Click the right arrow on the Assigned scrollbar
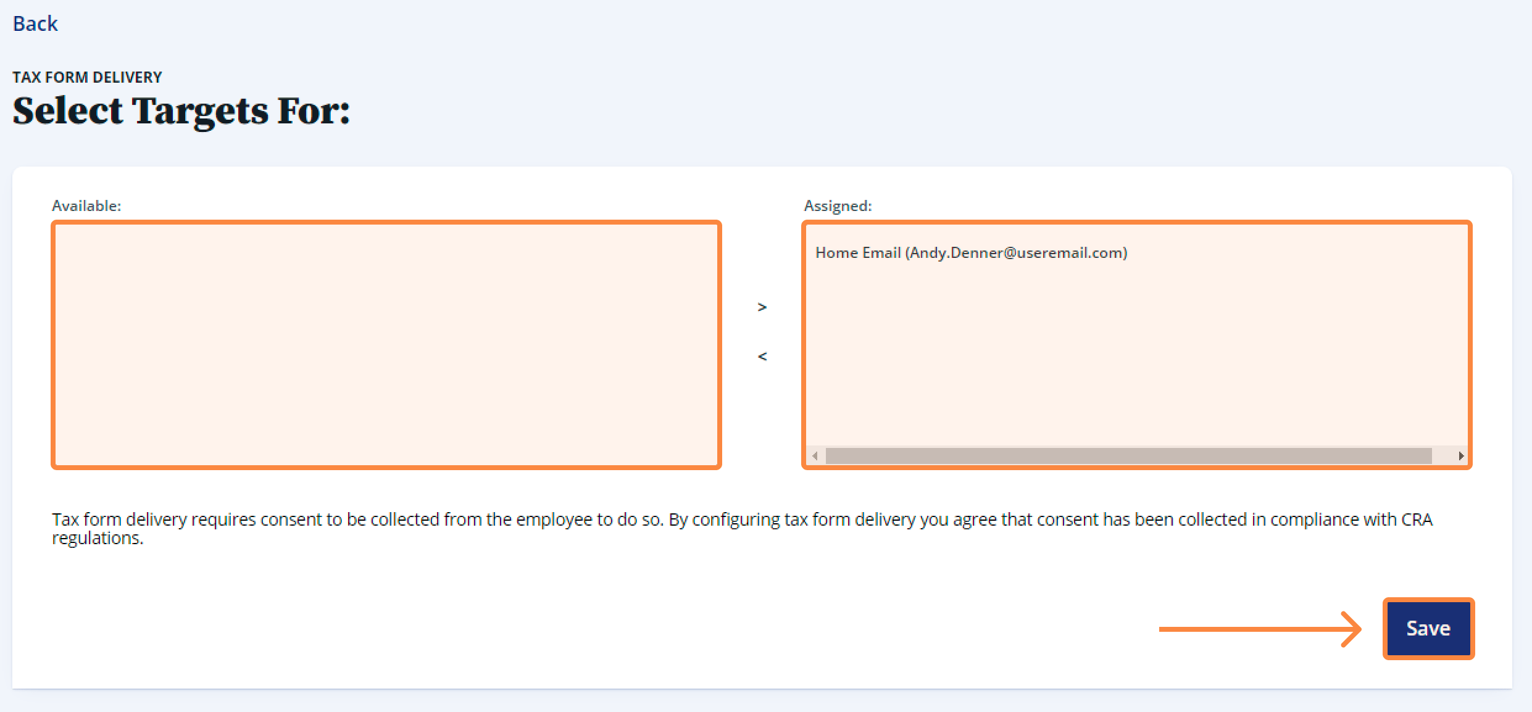 click(x=1460, y=455)
